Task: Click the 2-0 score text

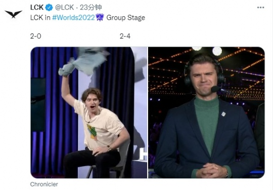Action: click(x=36, y=36)
